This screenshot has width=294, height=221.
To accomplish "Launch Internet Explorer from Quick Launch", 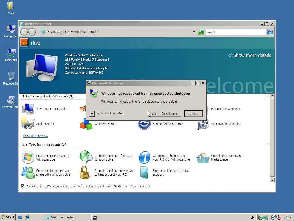I will point(27,218).
